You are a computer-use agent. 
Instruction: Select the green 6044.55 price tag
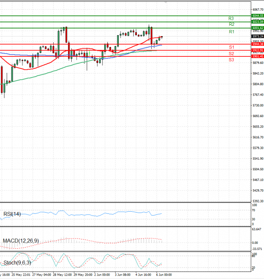point(258,15)
